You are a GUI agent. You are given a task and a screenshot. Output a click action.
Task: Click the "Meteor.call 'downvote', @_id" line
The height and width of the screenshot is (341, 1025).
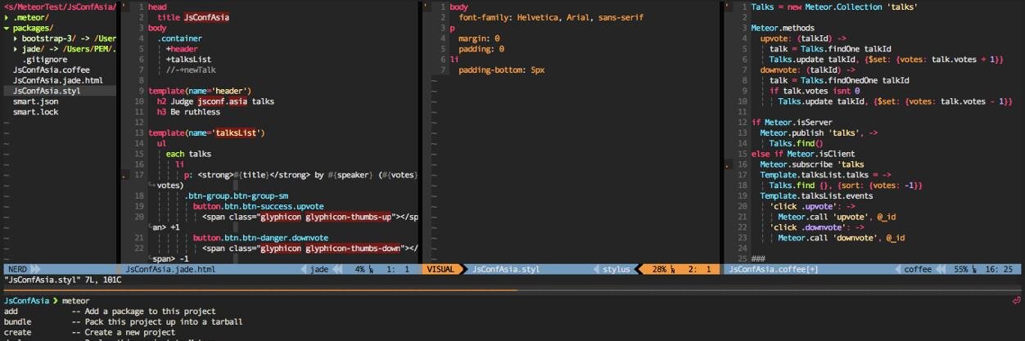pos(841,238)
